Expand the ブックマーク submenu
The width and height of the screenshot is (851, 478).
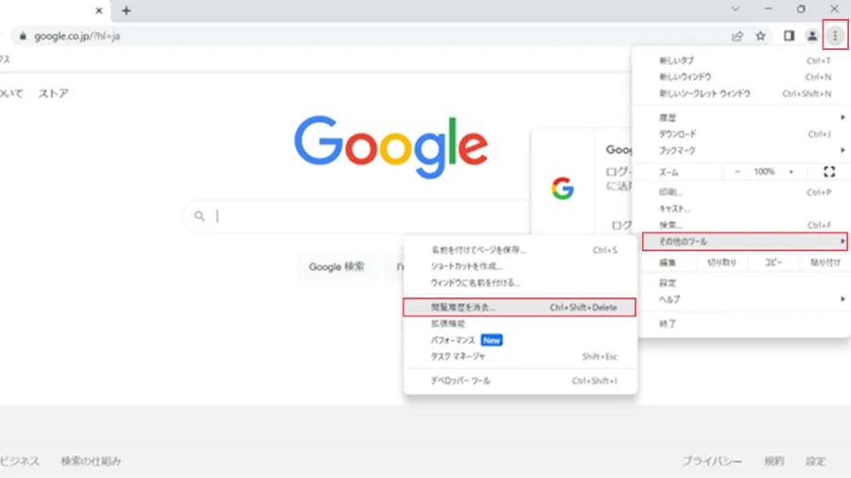tap(741, 150)
